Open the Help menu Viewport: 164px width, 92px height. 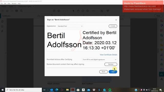19,4
